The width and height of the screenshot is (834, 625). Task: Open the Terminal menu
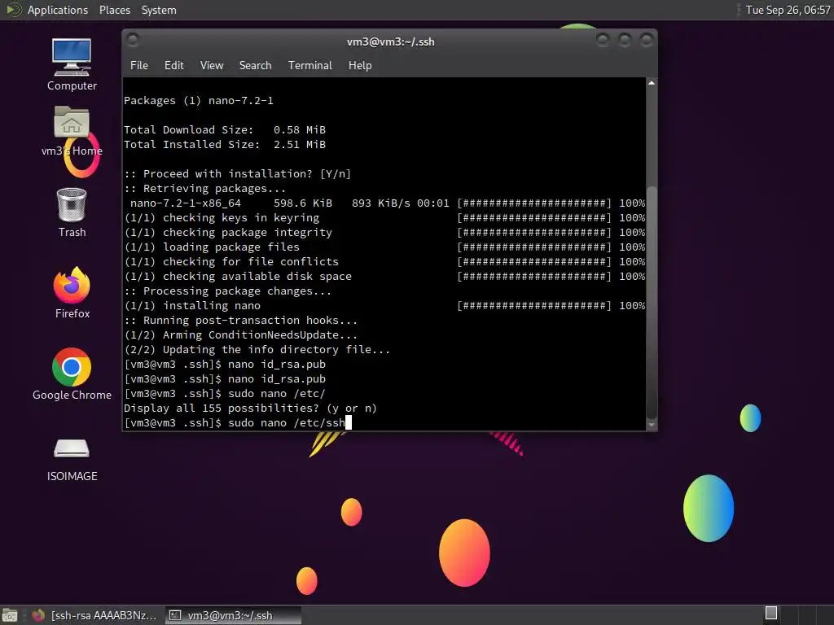(x=310, y=65)
